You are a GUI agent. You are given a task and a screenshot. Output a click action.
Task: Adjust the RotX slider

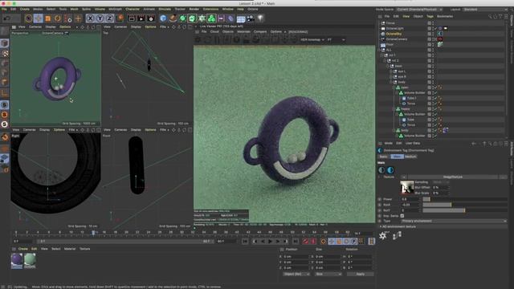pyautogui.click(x=464, y=205)
